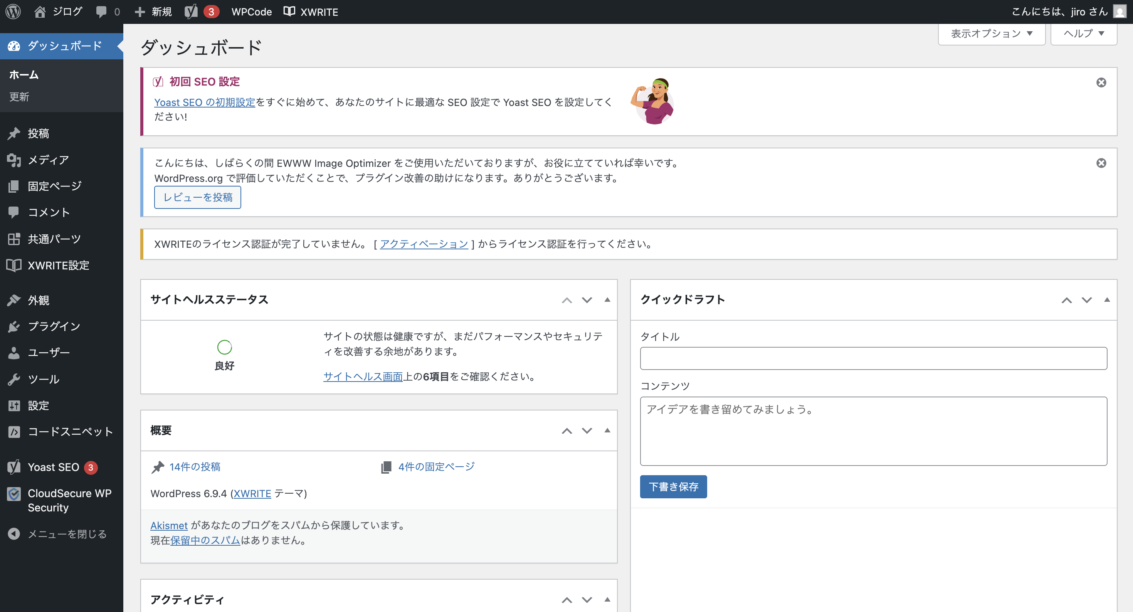This screenshot has width=1133, height=612.
Task: Open WPCode in admin bar
Action: click(x=252, y=12)
